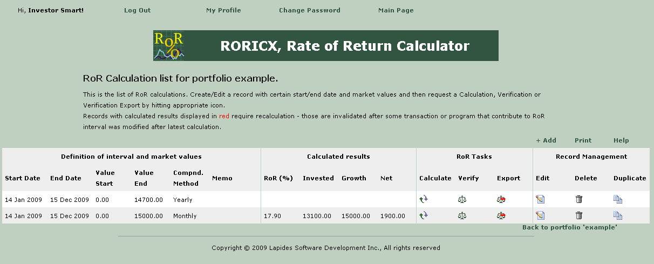654x264 pixels.
Task: Open the Help link
Action: coord(621,140)
